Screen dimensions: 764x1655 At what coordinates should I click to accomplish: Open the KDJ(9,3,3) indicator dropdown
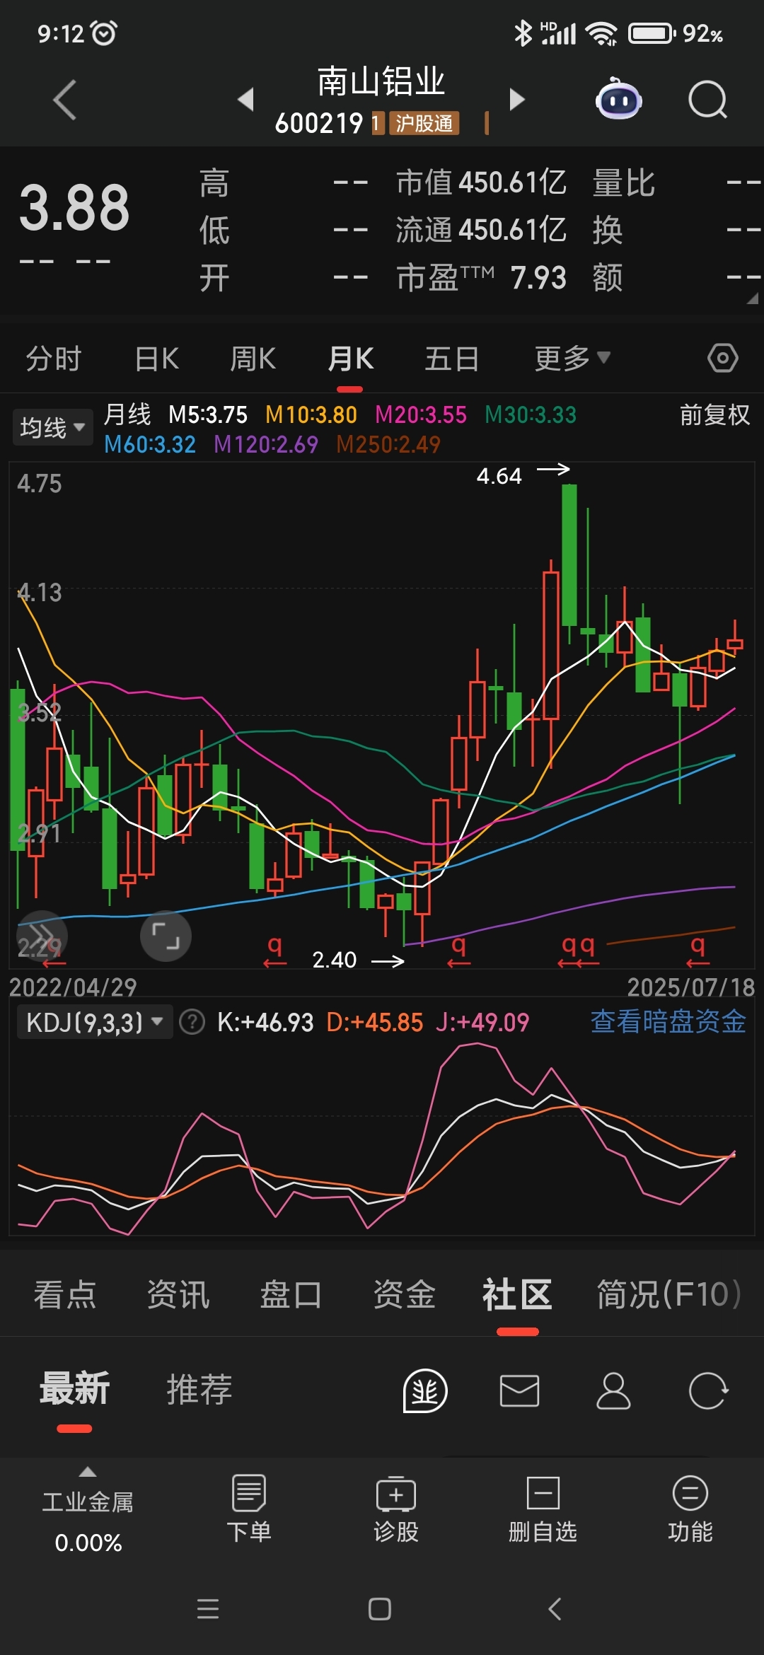(x=95, y=1022)
